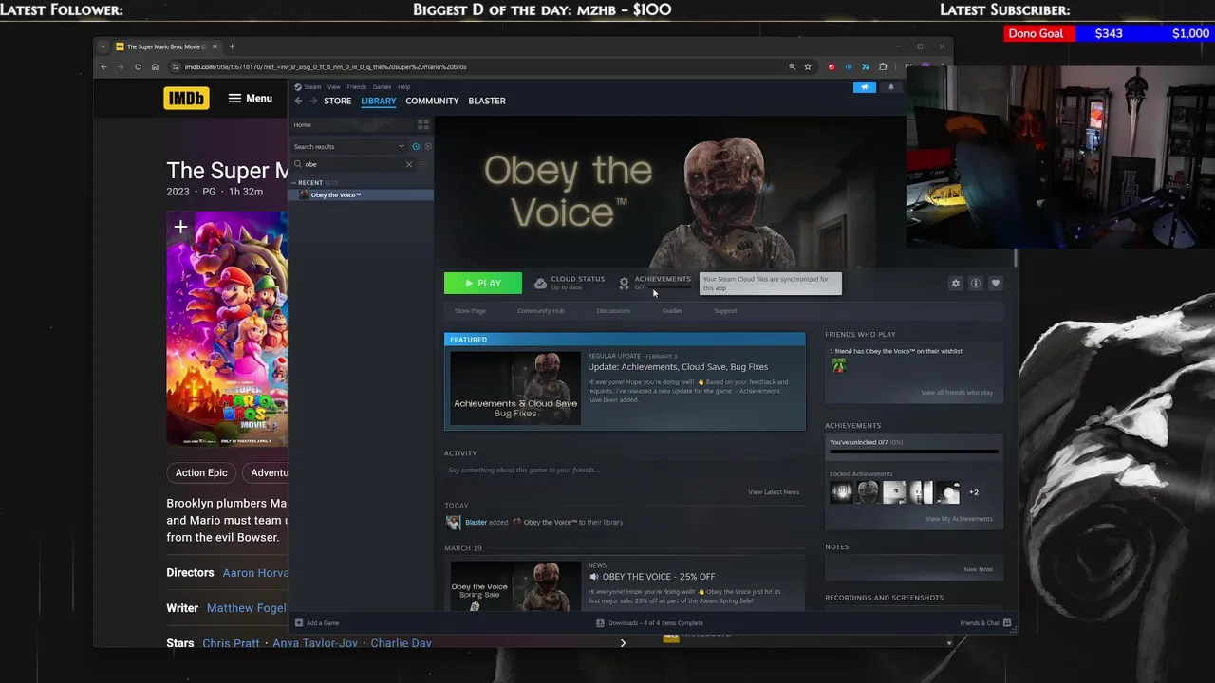Open Downloads status in Steam footer

click(650, 623)
